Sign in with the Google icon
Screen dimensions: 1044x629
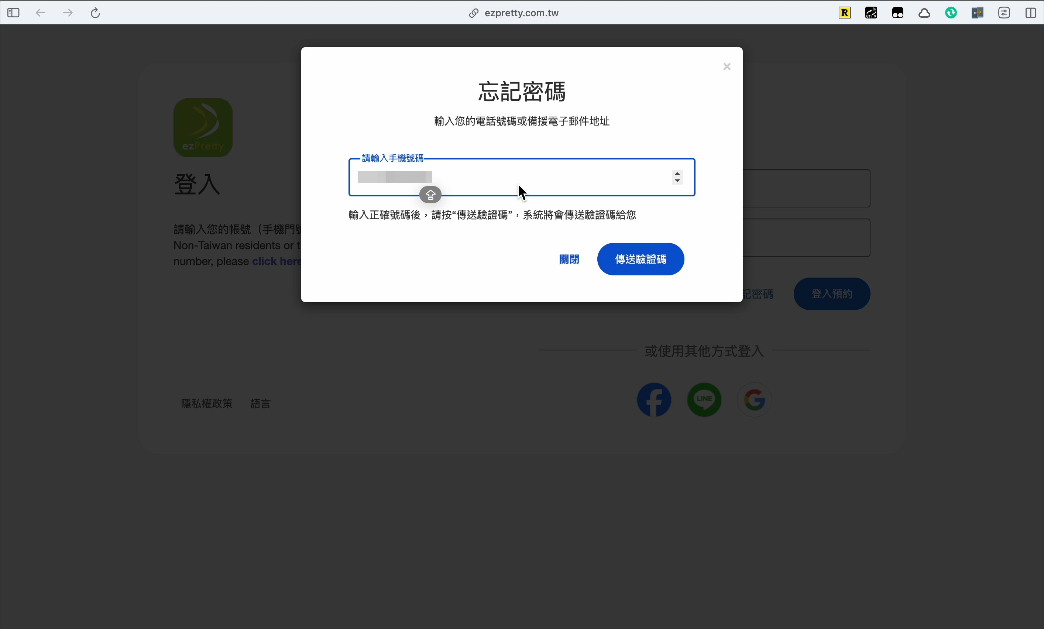click(754, 400)
